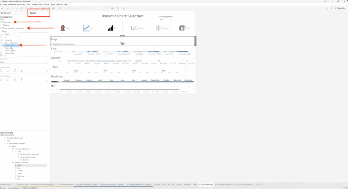Switch to the Layout tab
The height and width of the screenshot is (189, 348).
coord(39,13)
